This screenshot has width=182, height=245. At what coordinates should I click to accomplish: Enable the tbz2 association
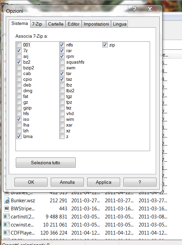[x=62, y=91]
